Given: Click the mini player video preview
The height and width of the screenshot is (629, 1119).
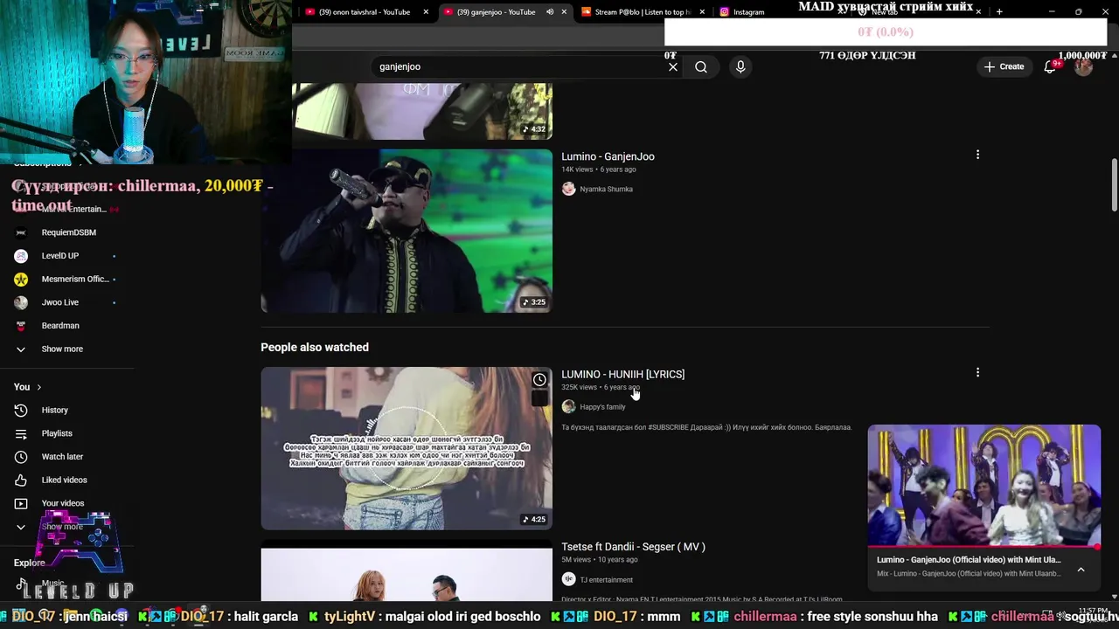Looking at the screenshot, I should (x=984, y=486).
